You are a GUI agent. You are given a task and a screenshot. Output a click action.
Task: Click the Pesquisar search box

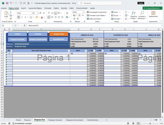click(x=100, y=3)
